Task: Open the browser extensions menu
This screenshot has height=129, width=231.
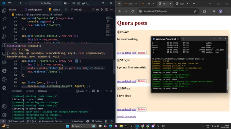Action: pos(205,11)
